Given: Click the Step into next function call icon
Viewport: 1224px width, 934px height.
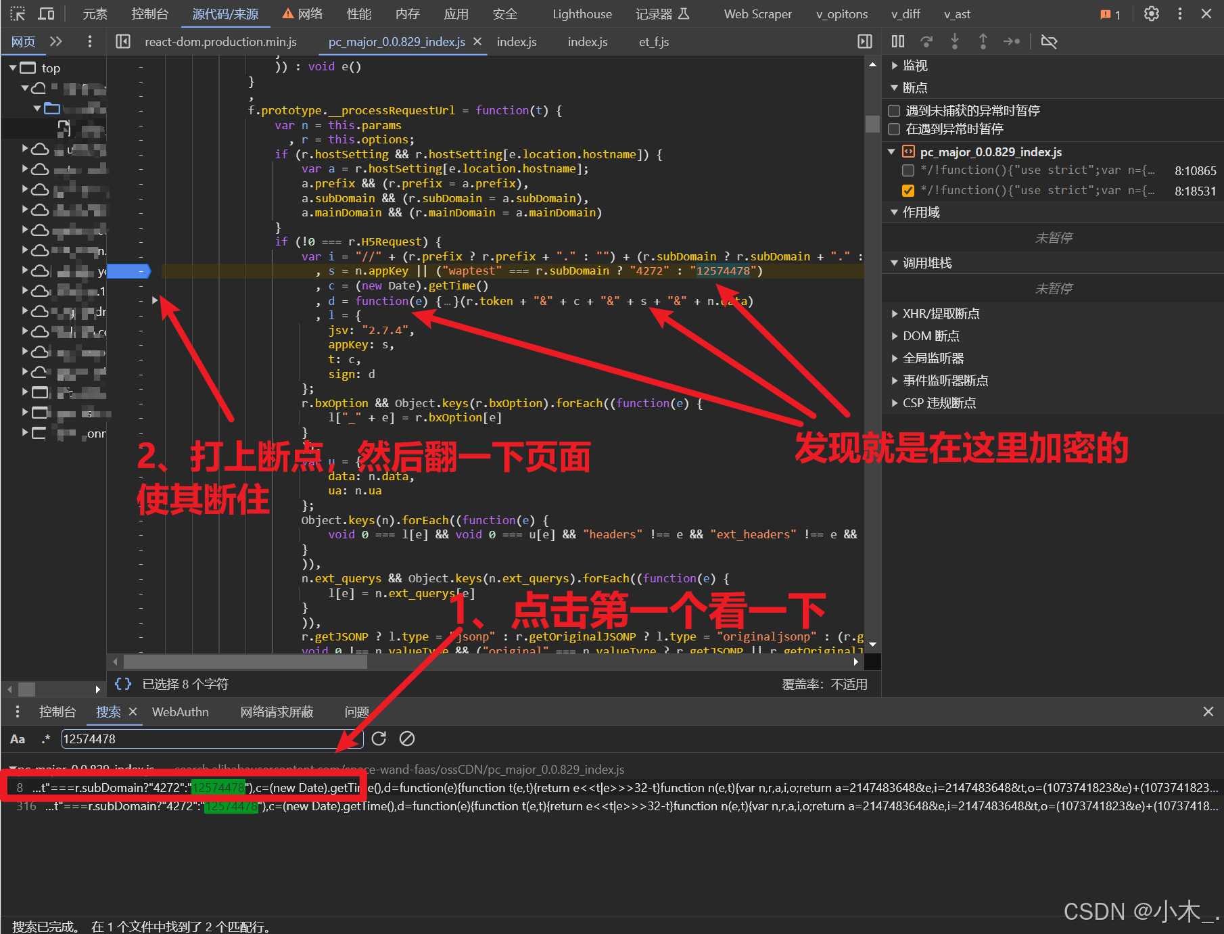Looking at the screenshot, I should (x=954, y=41).
